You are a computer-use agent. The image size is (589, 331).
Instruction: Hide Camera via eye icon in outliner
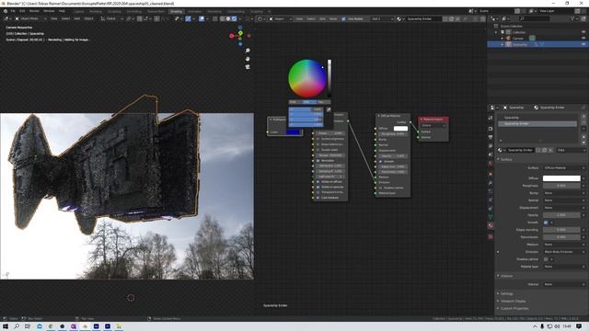click(583, 38)
